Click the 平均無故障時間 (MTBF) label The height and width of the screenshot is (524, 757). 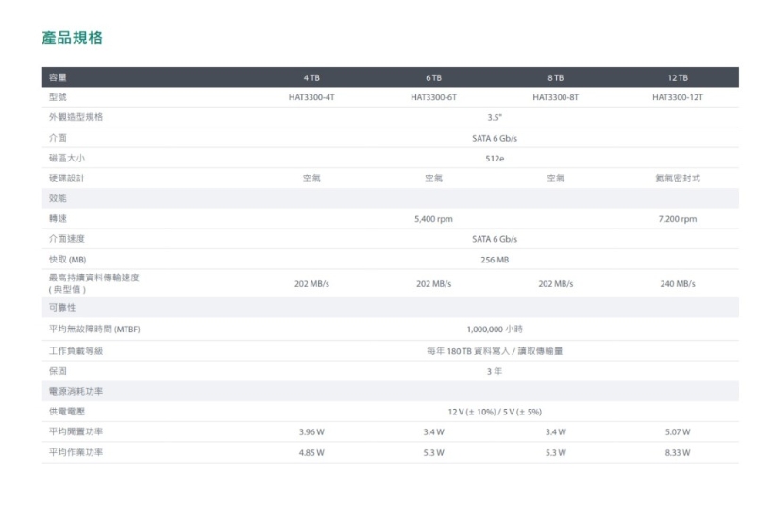[94, 329]
